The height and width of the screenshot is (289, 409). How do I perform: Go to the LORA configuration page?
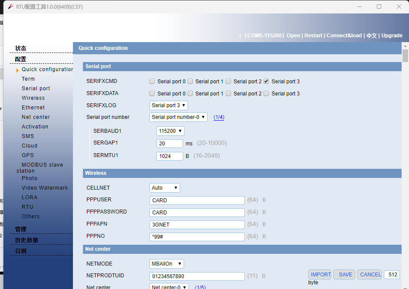[x=30, y=197]
